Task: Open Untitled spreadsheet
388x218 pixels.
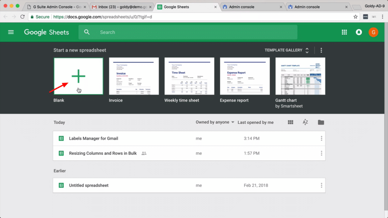Action: pos(189,185)
